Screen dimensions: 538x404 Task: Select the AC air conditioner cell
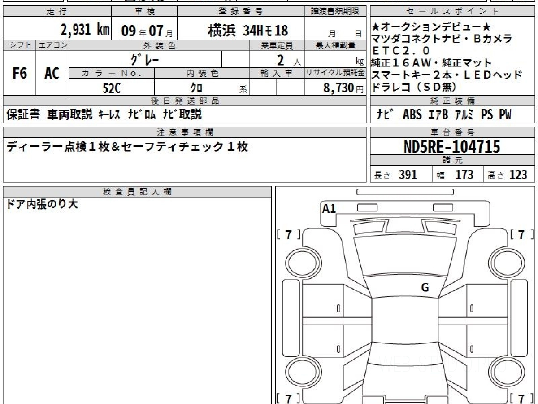coord(52,74)
